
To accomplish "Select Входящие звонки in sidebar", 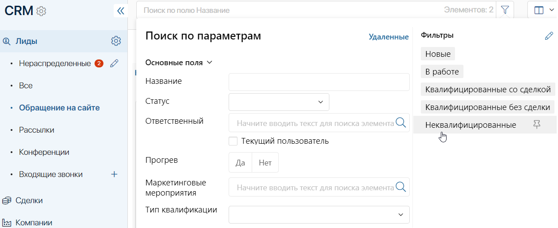I will pos(51,174).
